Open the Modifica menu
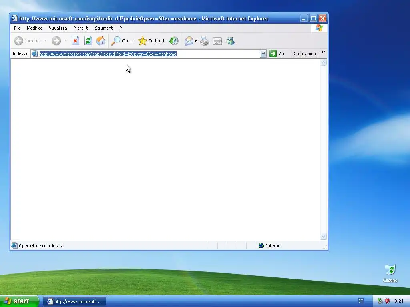410x307 pixels. pos(35,28)
